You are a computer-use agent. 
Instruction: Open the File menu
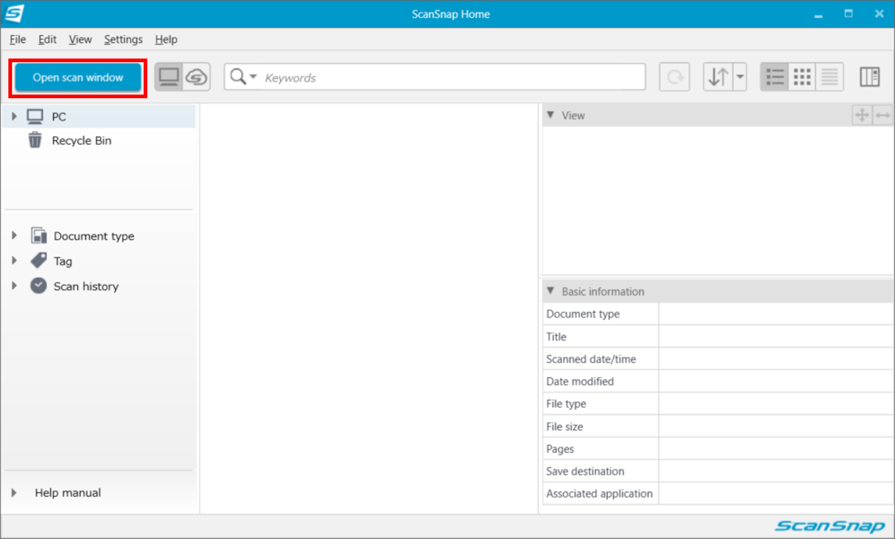pyautogui.click(x=17, y=39)
